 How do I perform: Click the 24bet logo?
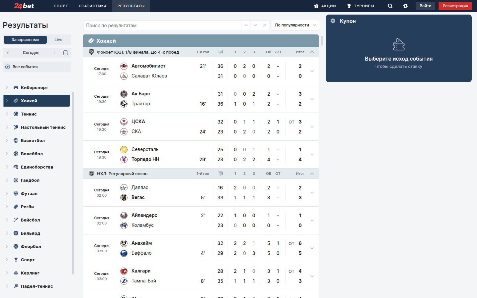point(24,6)
